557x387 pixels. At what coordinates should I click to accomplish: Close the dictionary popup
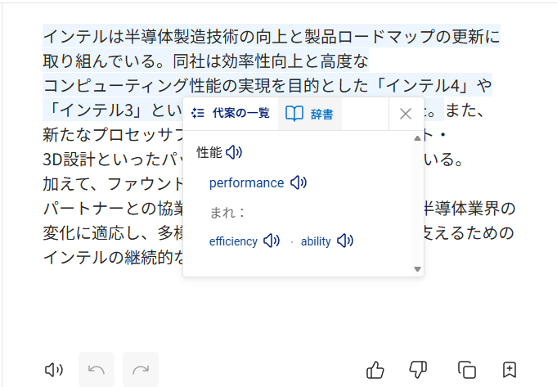pyautogui.click(x=405, y=114)
